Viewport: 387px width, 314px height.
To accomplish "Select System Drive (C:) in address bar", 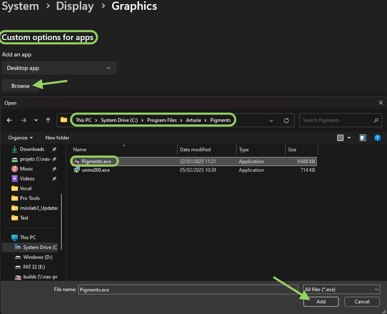I will point(119,120).
